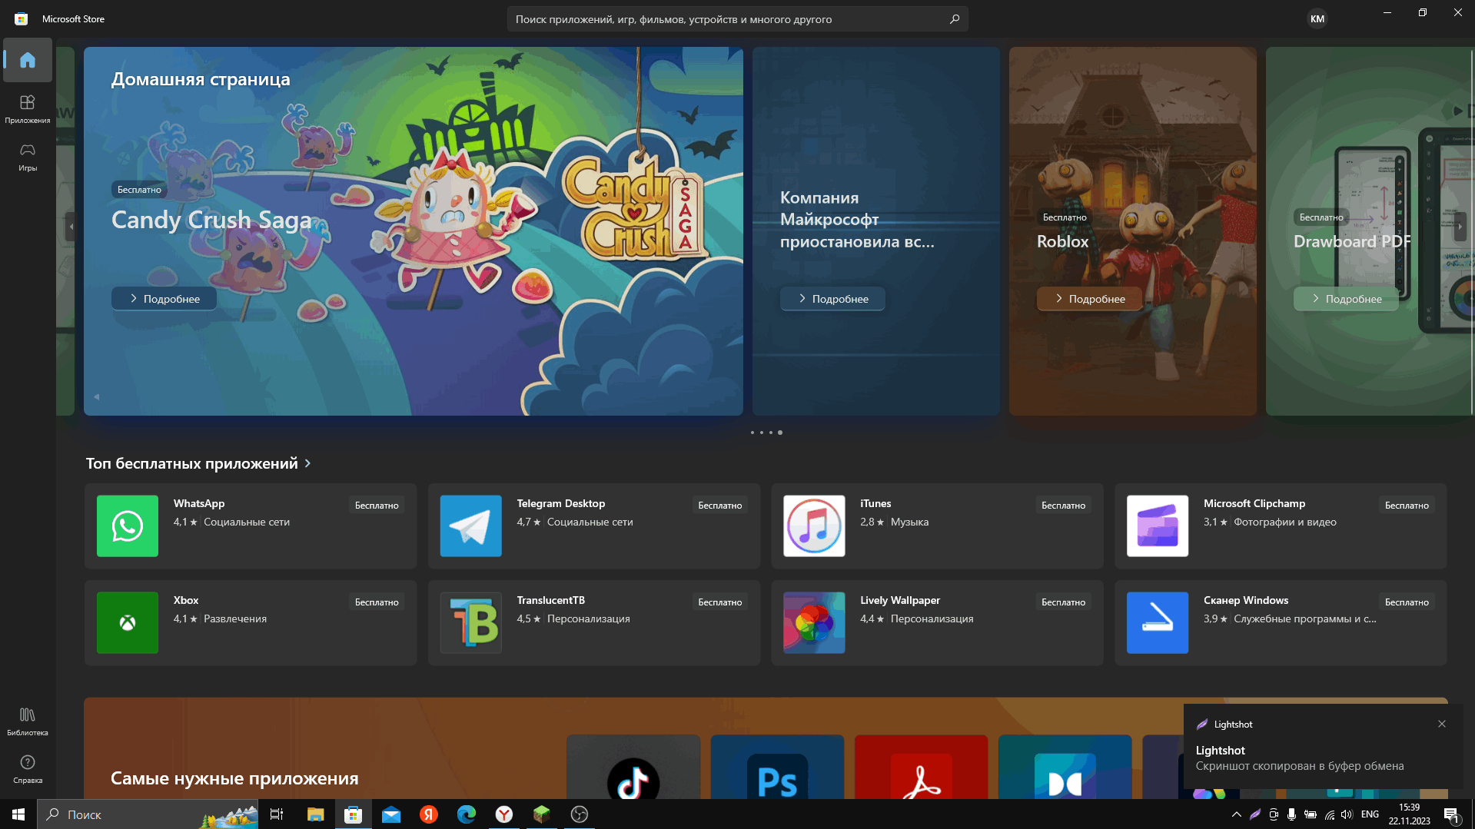This screenshot has height=829, width=1475.
Task: Open the Adobe Acrobat tile
Action: pos(921,768)
